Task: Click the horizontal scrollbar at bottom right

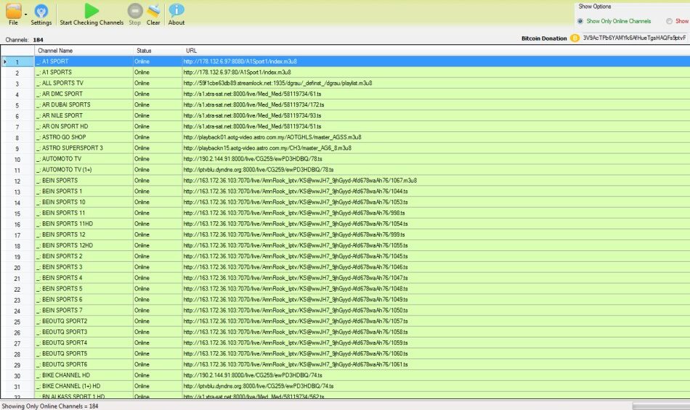Action: coord(661,406)
